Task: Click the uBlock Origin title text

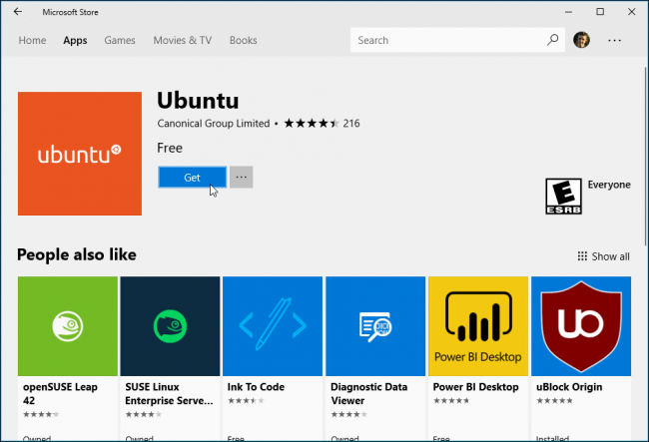Action: 569,387
